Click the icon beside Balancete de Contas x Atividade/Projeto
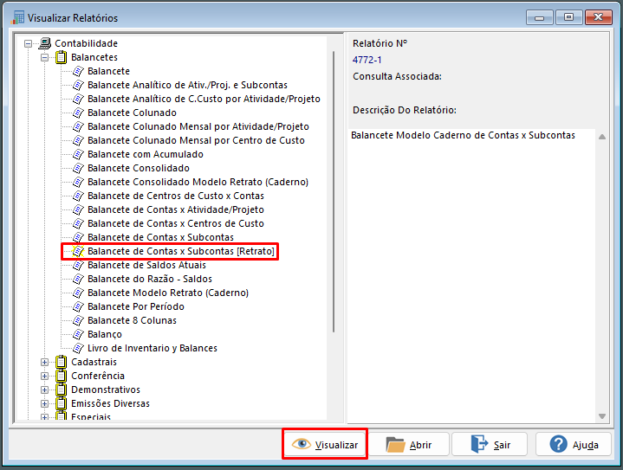The height and width of the screenshot is (470, 623). (78, 209)
